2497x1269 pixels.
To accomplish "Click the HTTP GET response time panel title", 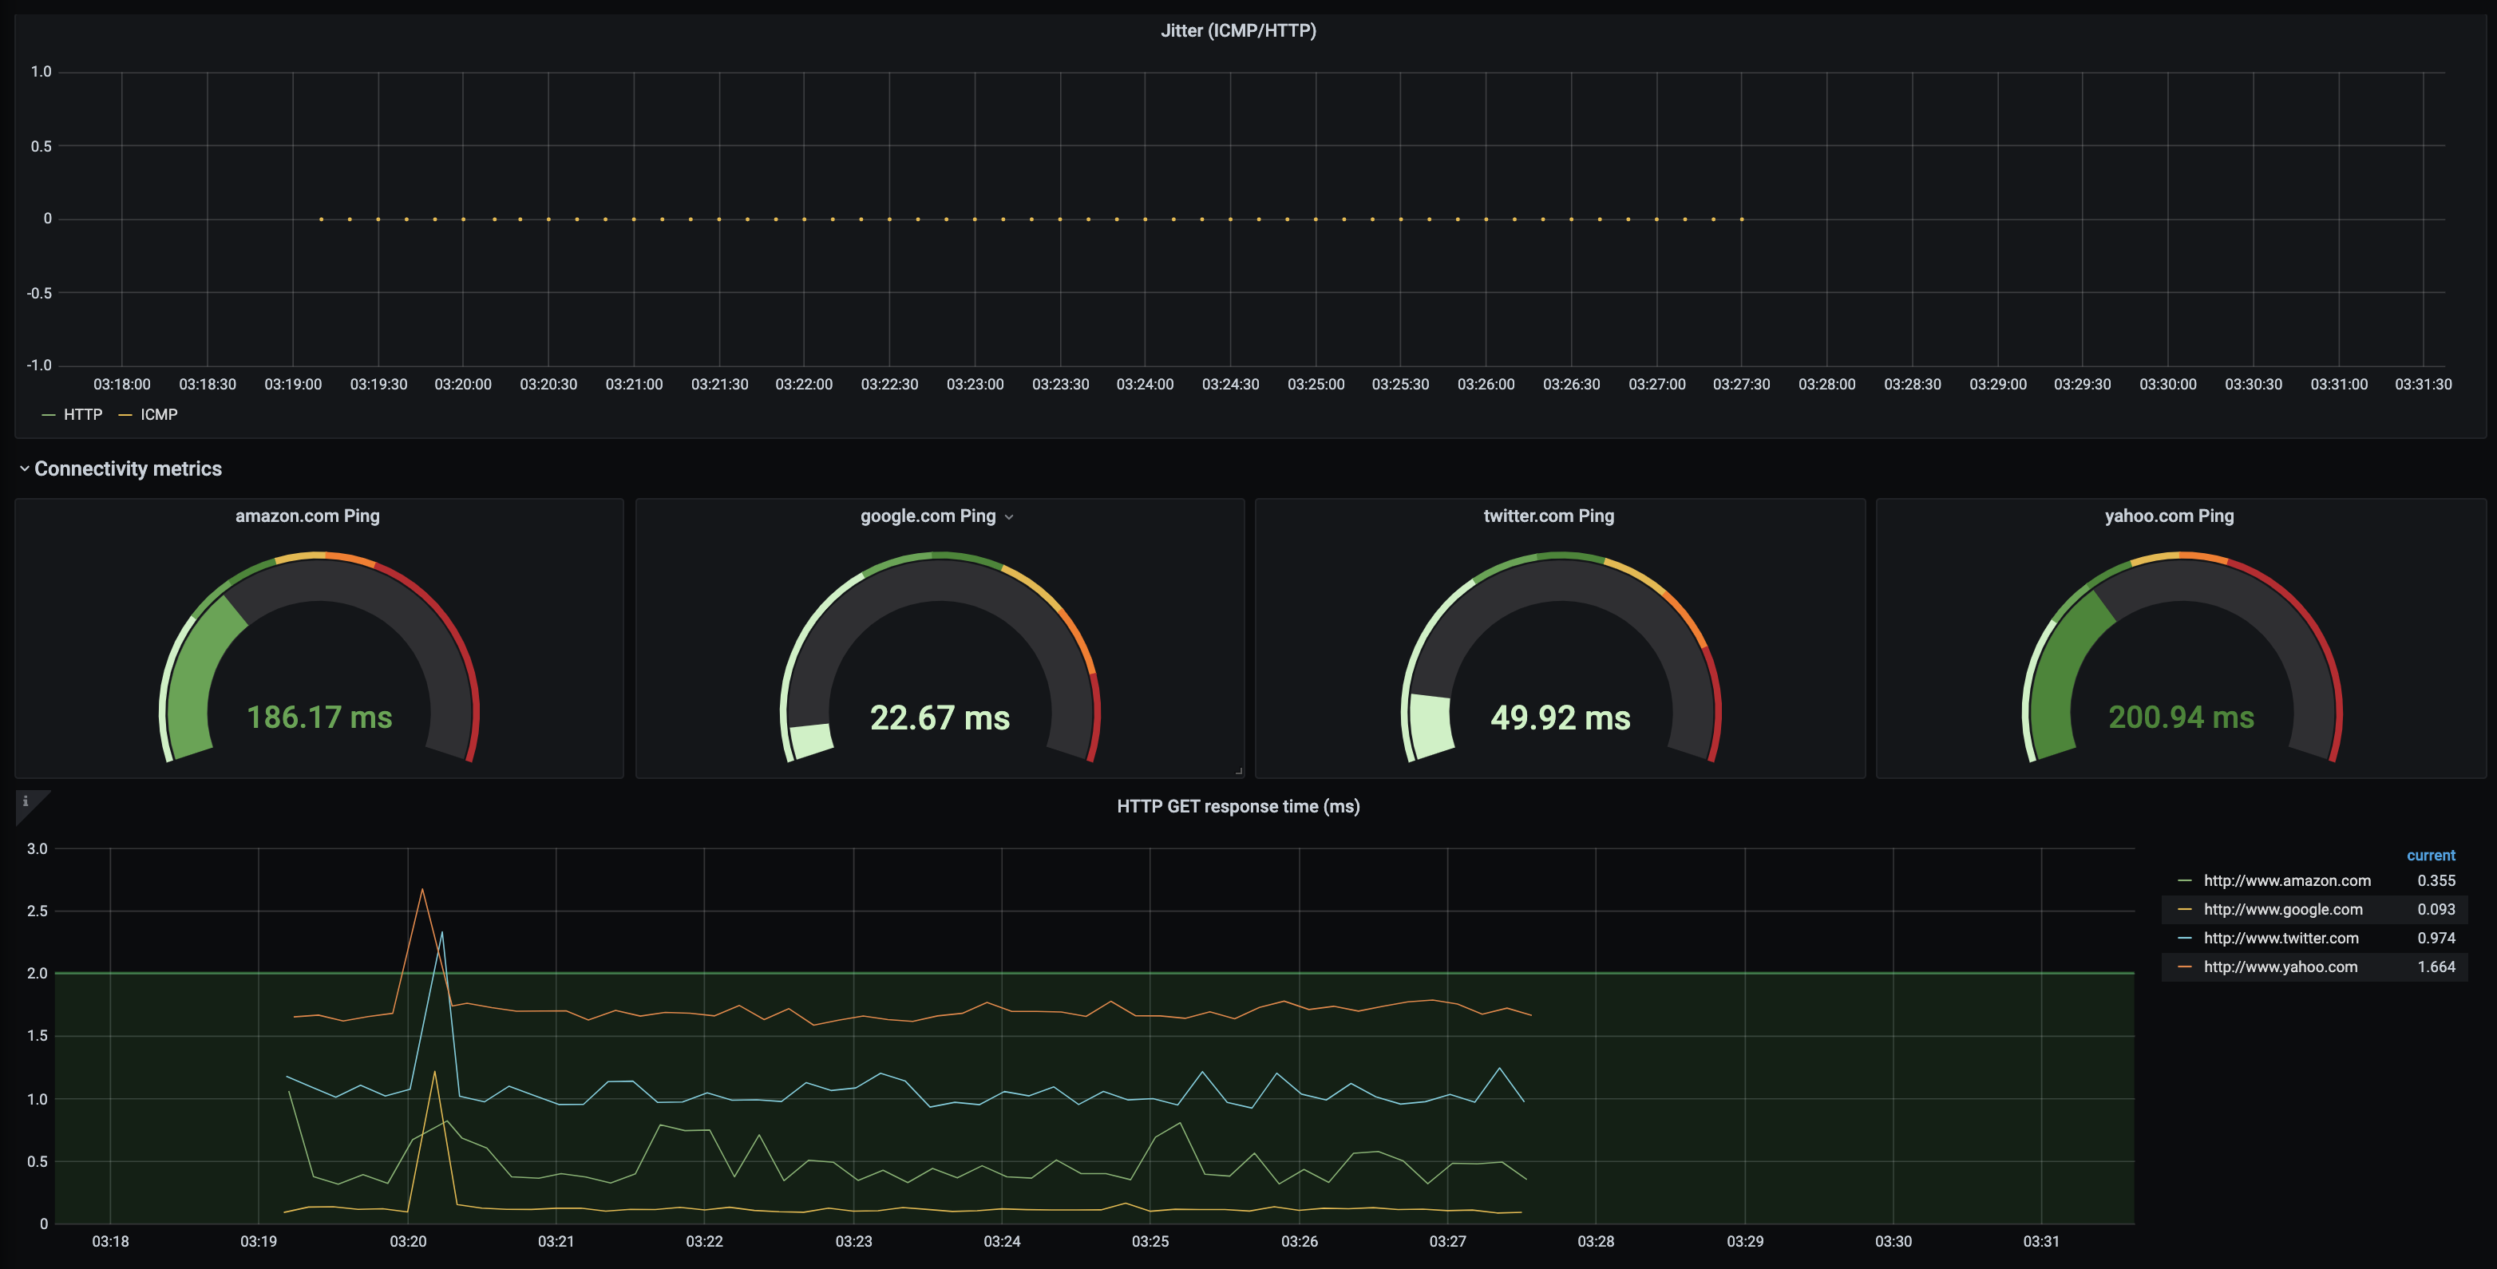I will [1238, 807].
